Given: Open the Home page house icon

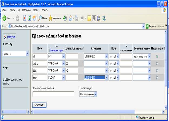Looking at the screenshot, I should [x=35, y=18].
